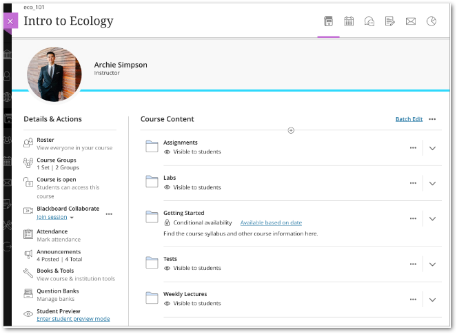The height and width of the screenshot is (334, 457).
Task: Click the plus icon to add content
Action: 291,130
